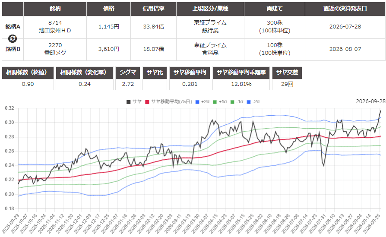Select the シグマ value 2.72
This screenshot has height=237, width=386.
coord(128,84)
